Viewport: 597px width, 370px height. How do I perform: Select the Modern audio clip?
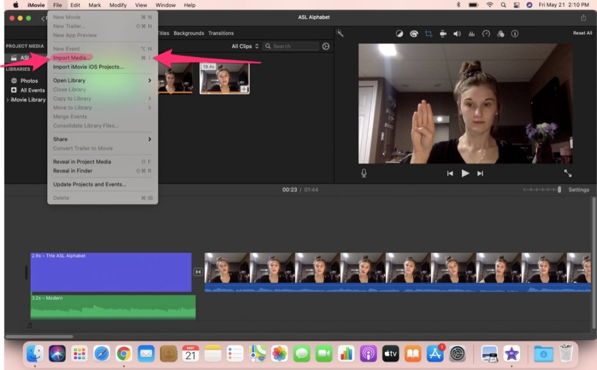(113, 307)
